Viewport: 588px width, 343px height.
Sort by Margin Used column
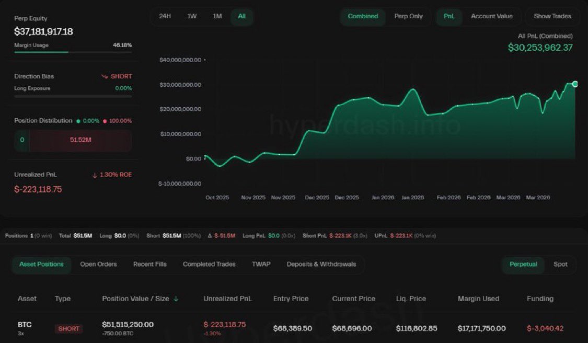pyautogui.click(x=478, y=299)
